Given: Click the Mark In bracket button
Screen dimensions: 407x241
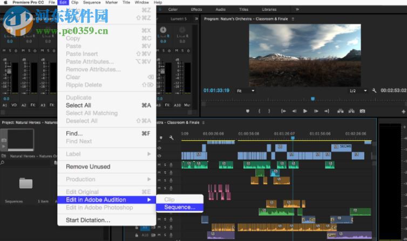Looking at the screenshot, I should click(x=259, y=111).
